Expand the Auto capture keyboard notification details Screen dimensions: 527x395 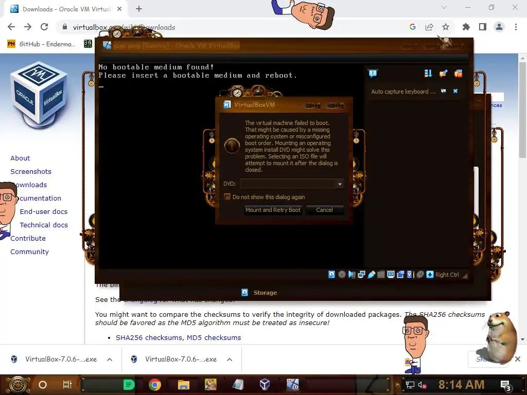point(444,91)
